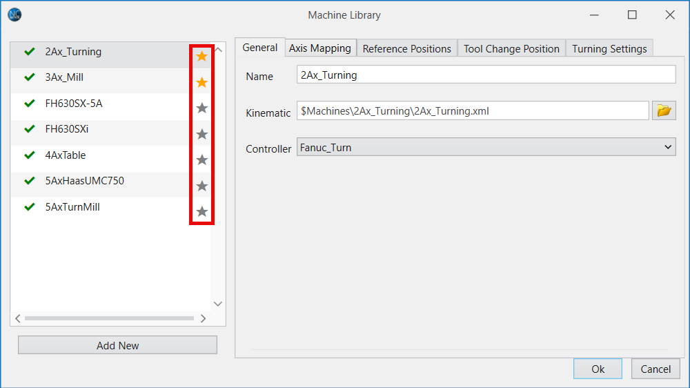The image size is (690, 388).
Task: Favorite the 5AxTurnMill machine star
Action: point(201,211)
